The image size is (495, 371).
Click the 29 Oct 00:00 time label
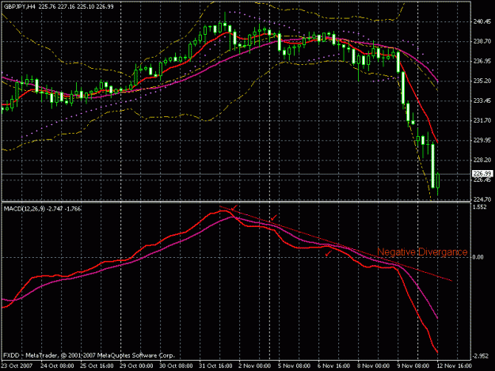[136, 366]
